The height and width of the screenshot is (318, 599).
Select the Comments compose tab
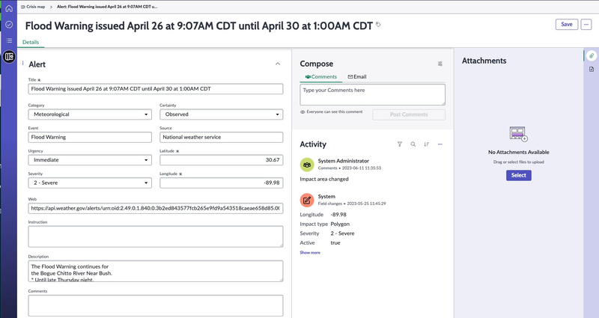point(321,77)
